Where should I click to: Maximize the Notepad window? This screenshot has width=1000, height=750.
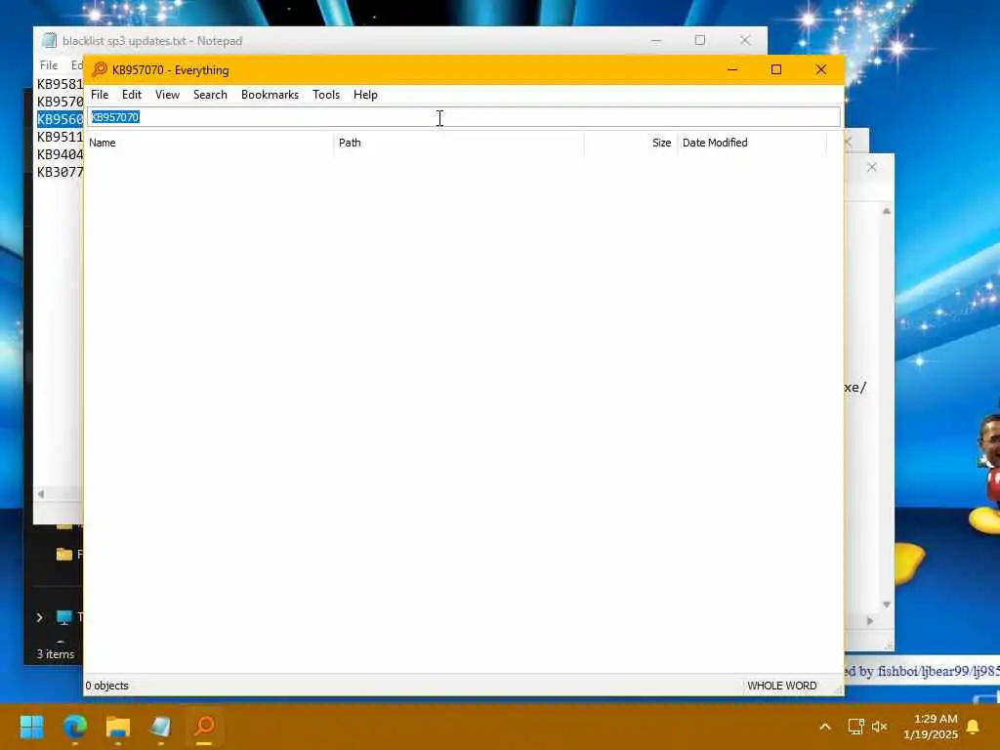(699, 40)
